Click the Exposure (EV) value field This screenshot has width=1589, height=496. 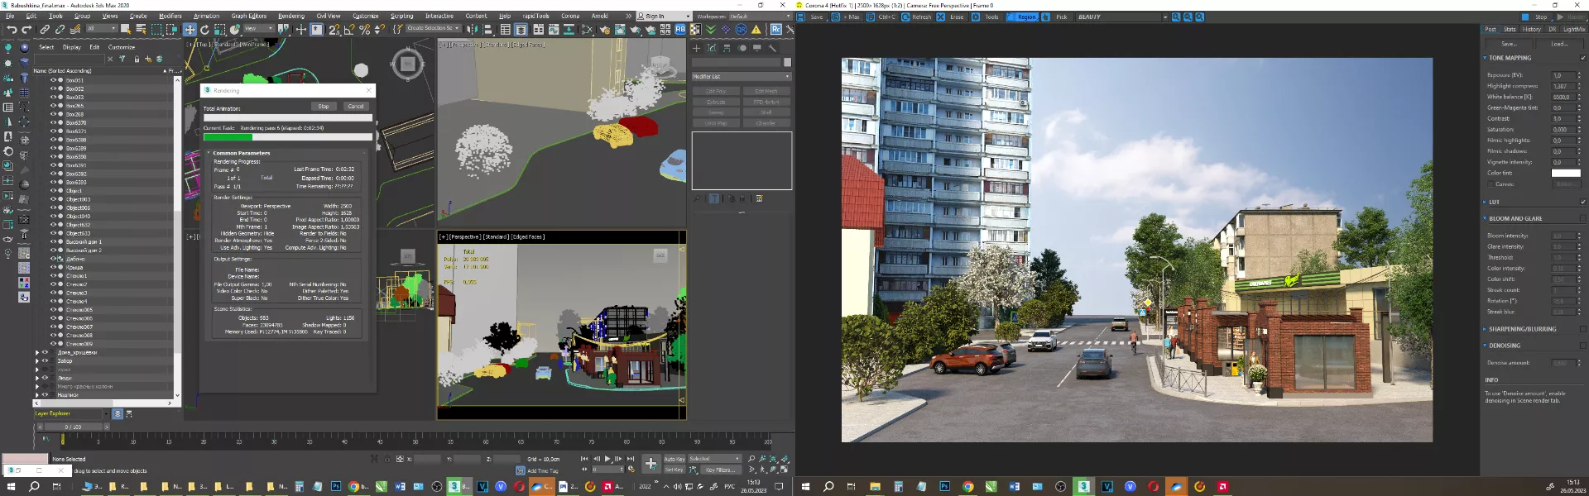[1563, 75]
